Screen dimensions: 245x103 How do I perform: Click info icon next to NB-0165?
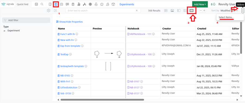pos(72,76)
